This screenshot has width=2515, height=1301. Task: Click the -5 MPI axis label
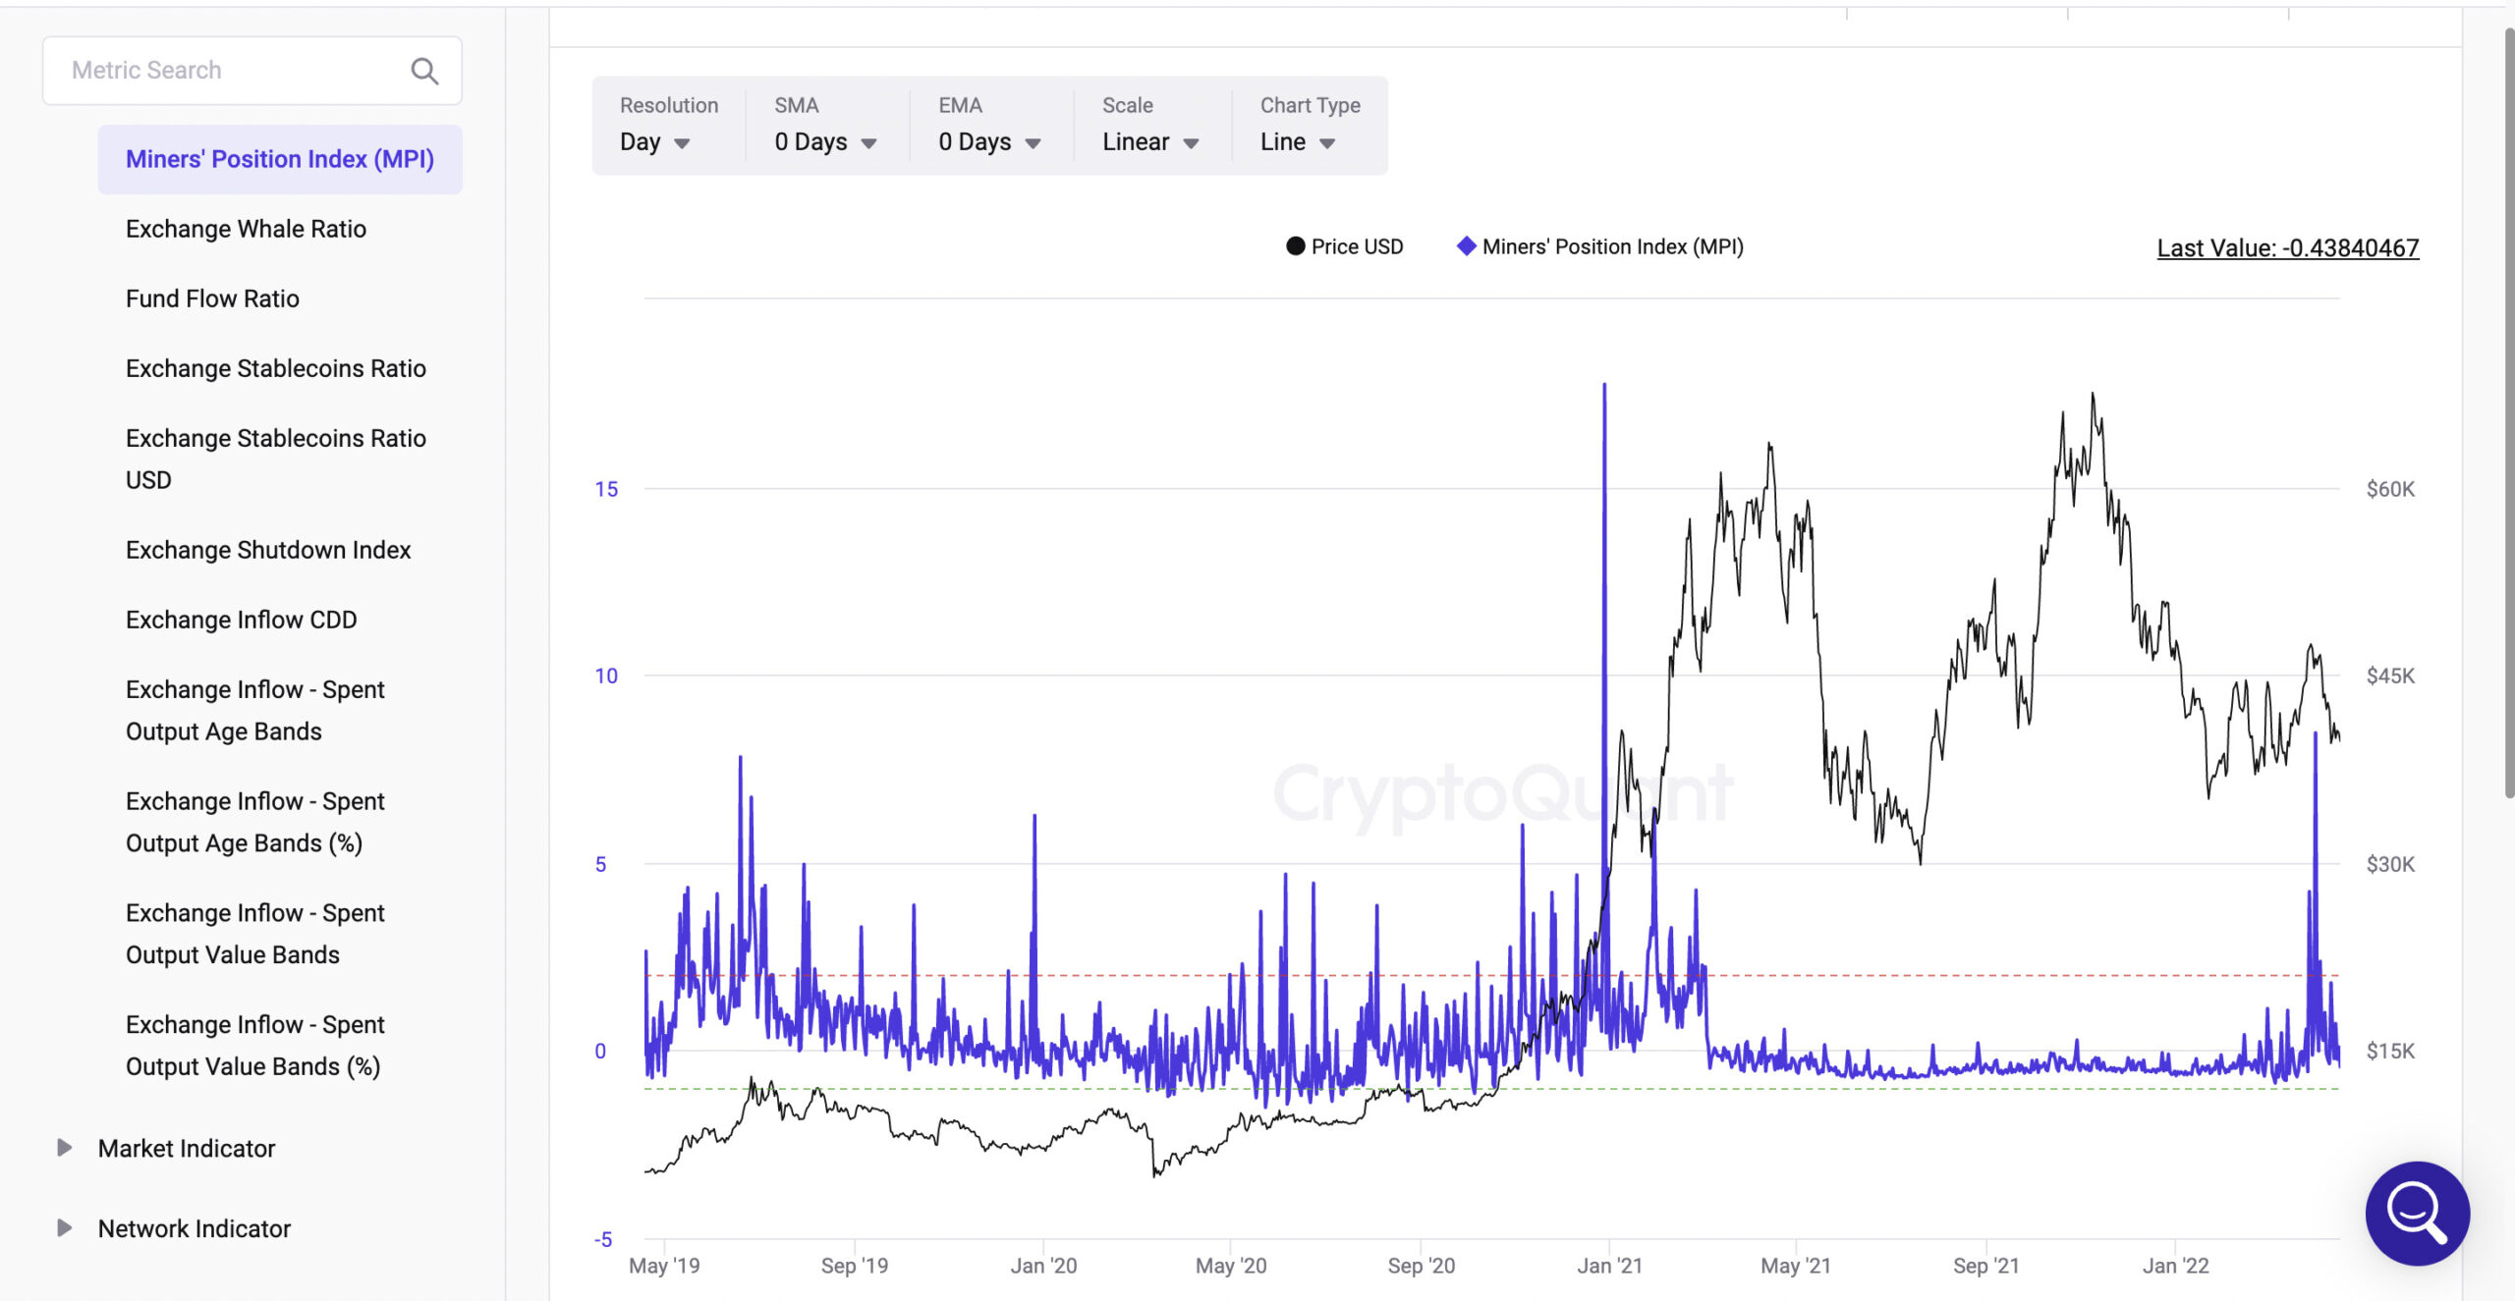pos(603,1239)
